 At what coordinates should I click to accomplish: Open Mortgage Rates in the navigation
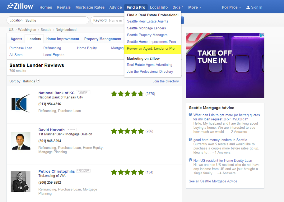pos(90,7)
